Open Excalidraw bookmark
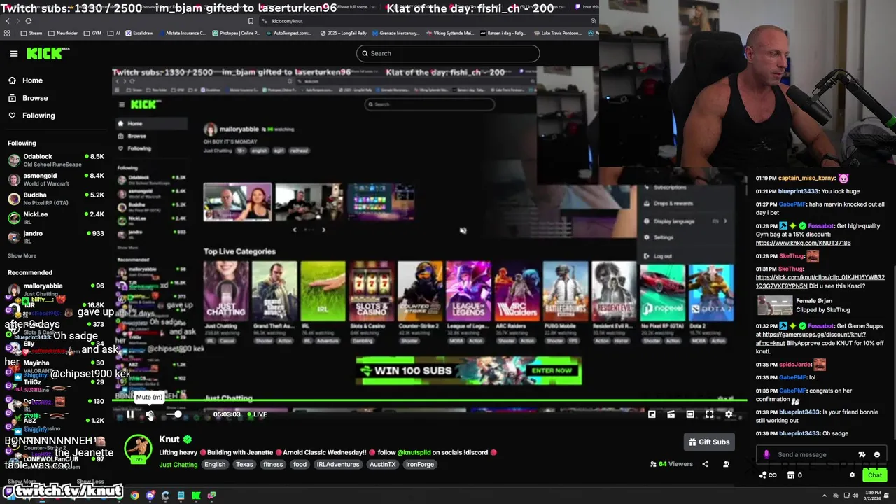The height and width of the screenshot is (504, 896). tap(139, 33)
